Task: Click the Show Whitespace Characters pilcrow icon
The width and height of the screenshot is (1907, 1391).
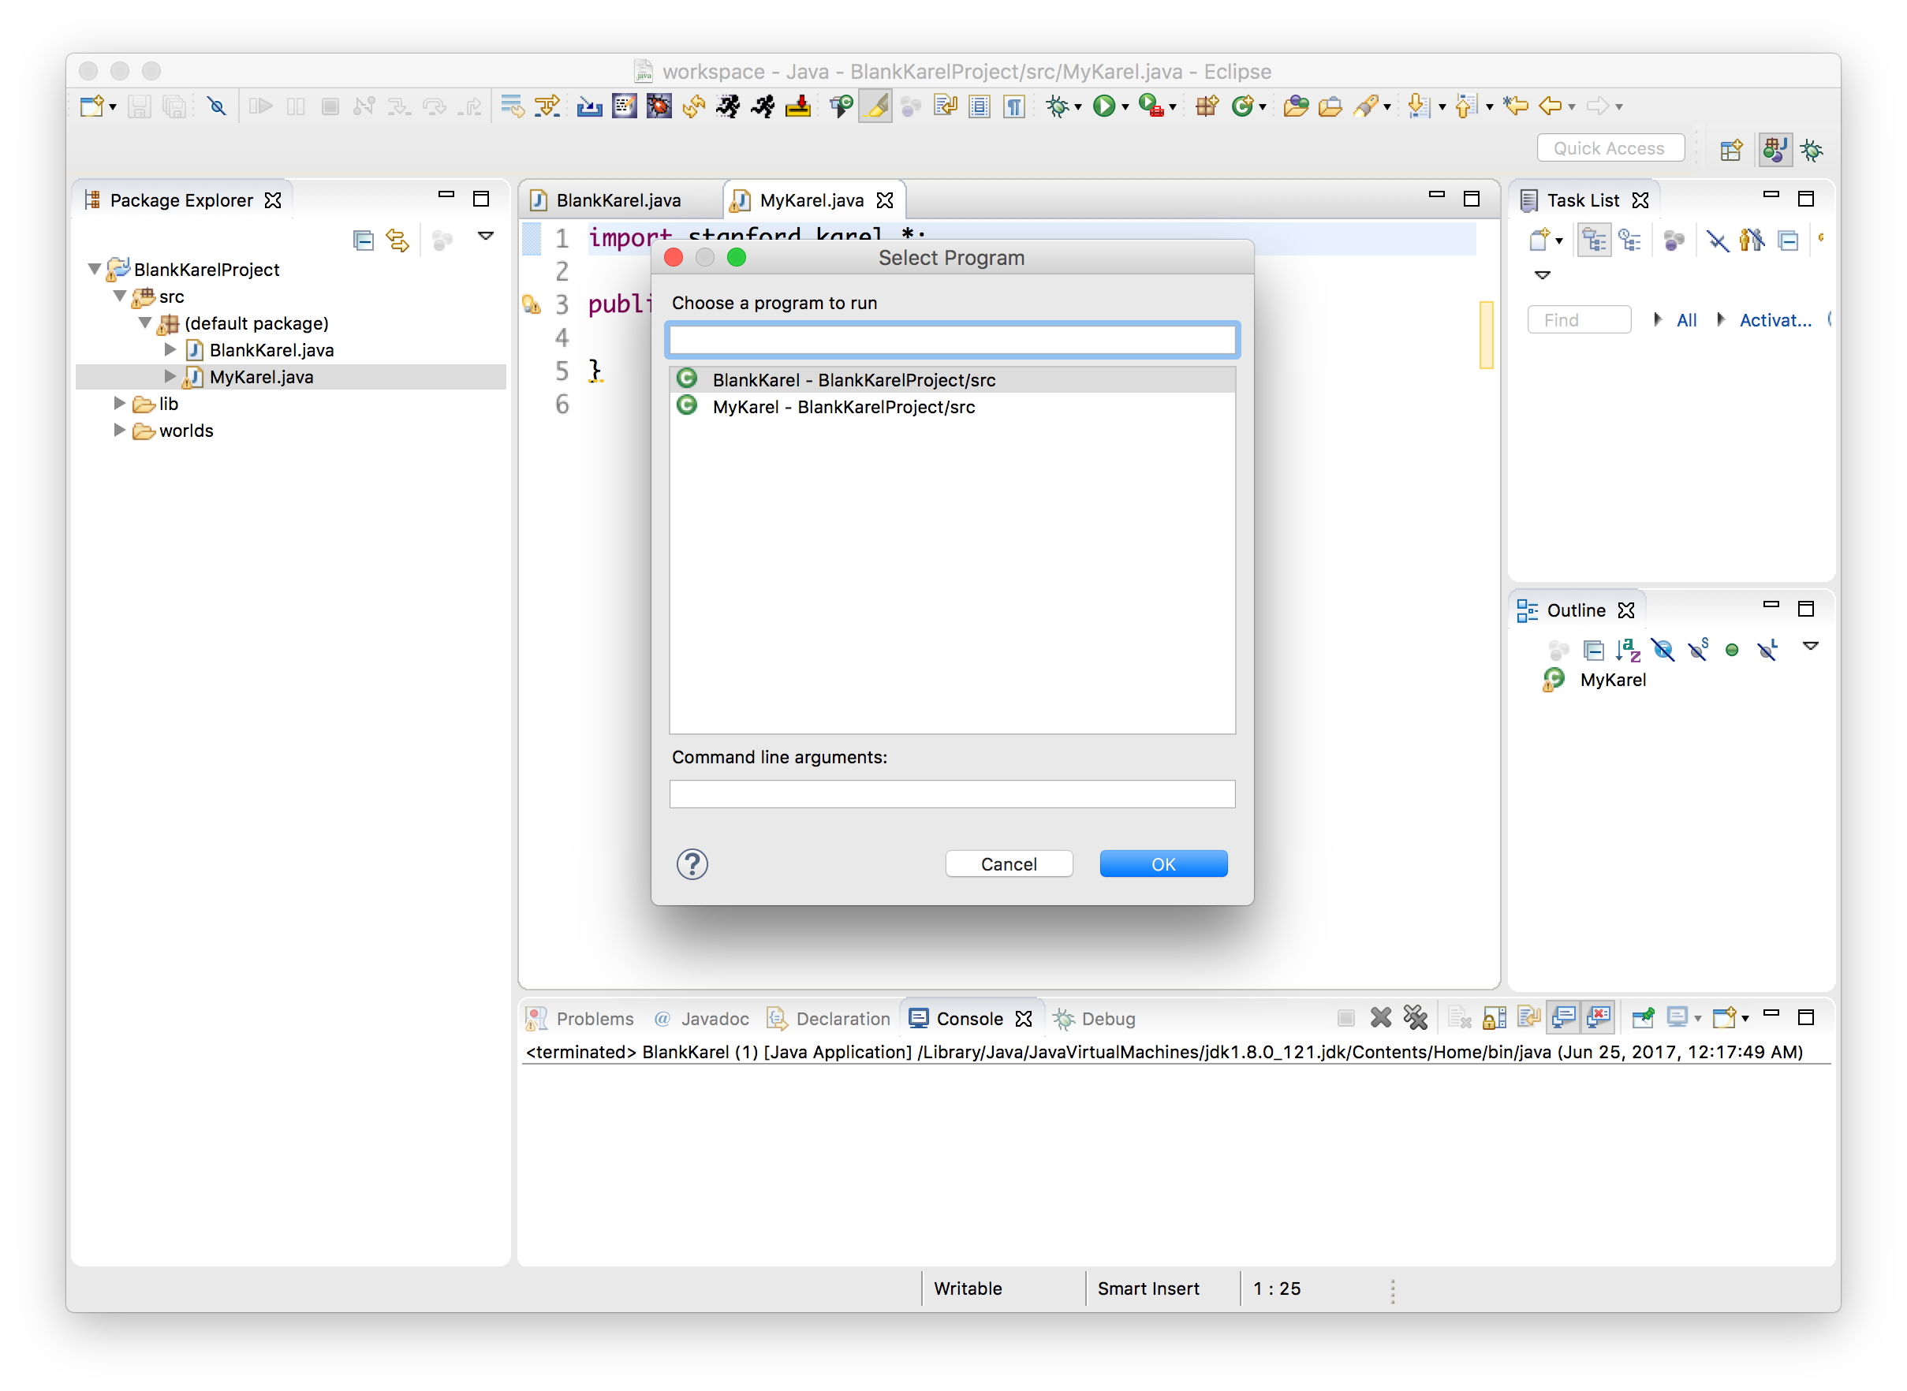Action: point(1013,106)
